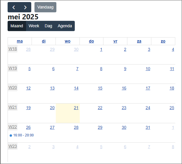Navigate to day 15
This screenshot has height=164, width=182.
(100, 88)
